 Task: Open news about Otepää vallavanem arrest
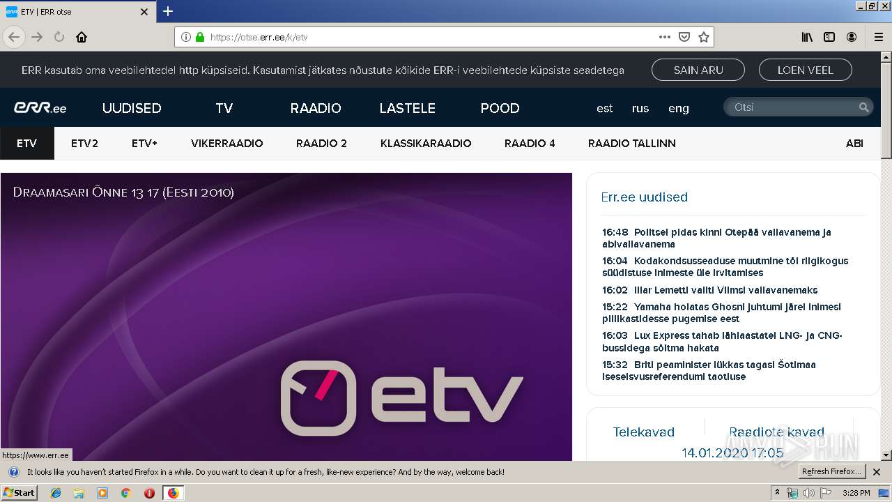[716, 238]
